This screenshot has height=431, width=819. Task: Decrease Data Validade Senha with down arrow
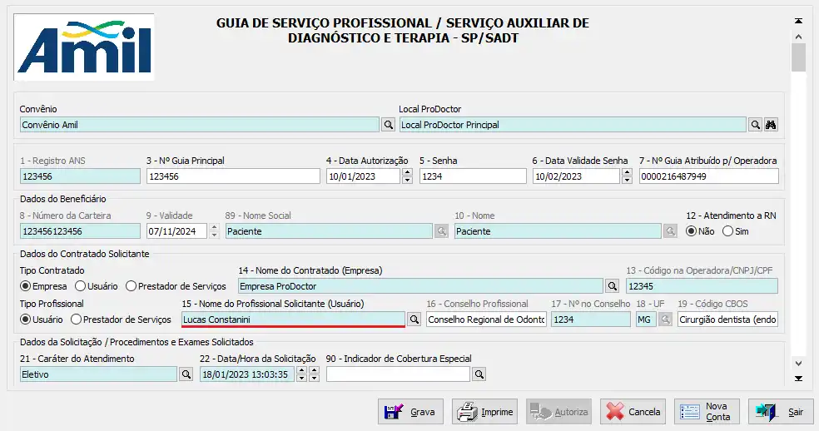coord(628,181)
